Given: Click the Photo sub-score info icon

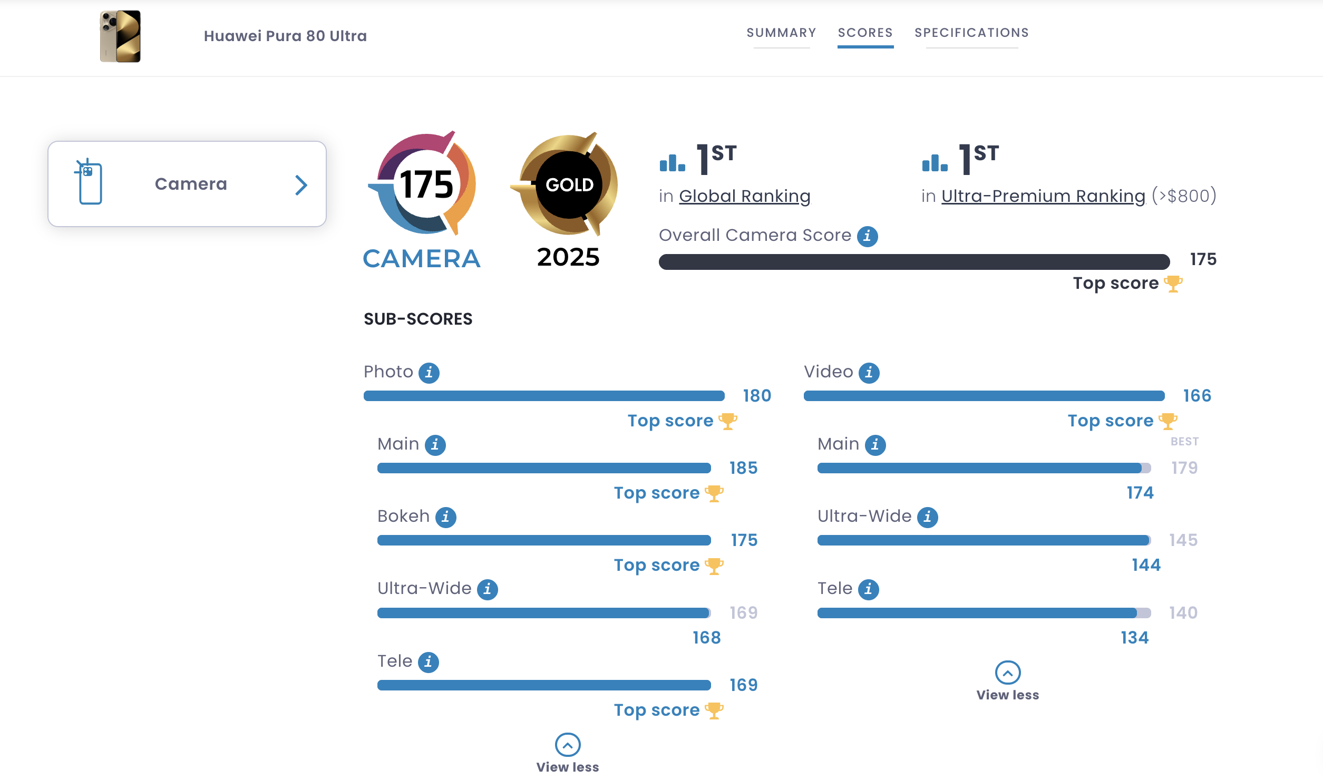Looking at the screenshot, I should point(429,373).
